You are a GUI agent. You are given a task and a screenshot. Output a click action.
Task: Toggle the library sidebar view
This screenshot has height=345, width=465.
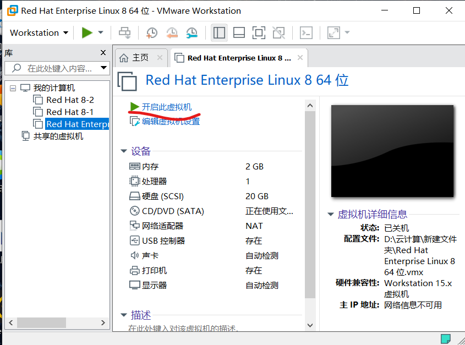coord(219,32)
